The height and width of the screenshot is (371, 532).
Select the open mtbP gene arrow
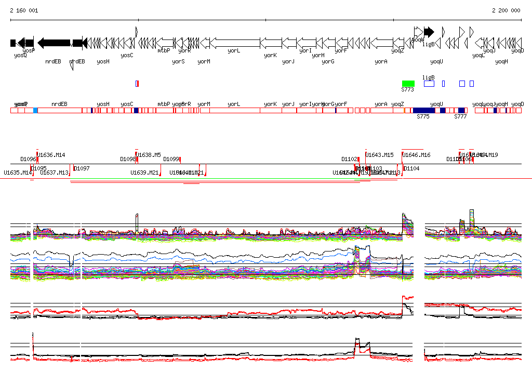click(165, 43)
